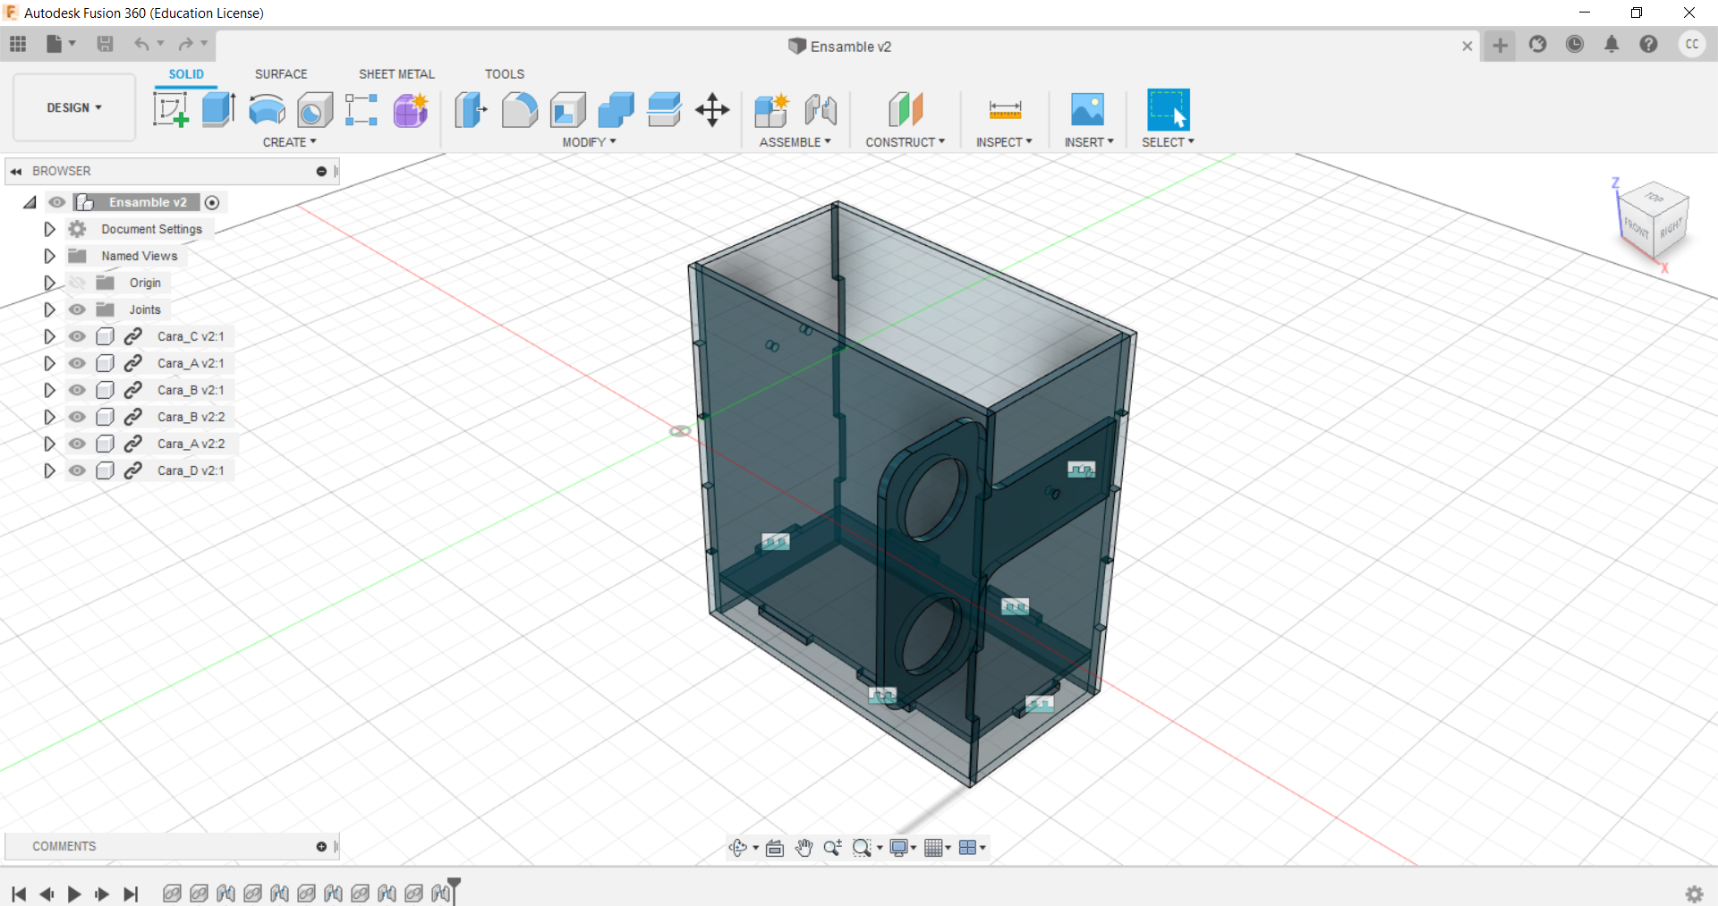Screen dimensions: 1718x906
Task: Click the ViewCube to reorient view
Action: [1654, 222]
